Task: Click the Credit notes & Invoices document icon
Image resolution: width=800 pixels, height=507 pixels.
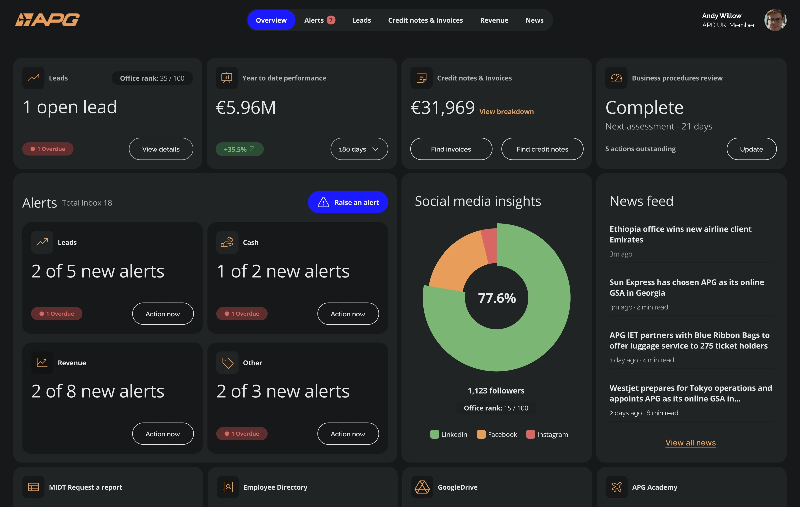Action: point(421,77)
